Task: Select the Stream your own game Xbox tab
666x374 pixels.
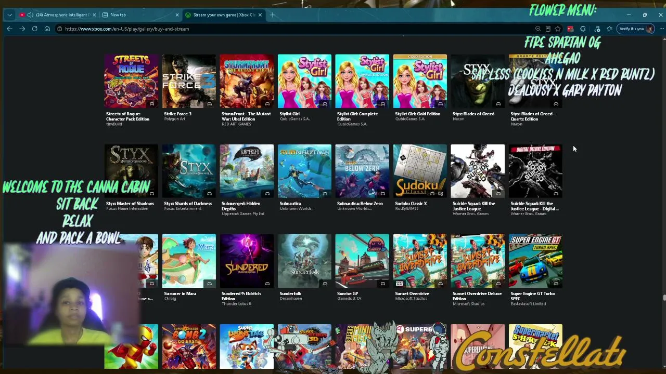Action: click(x=223, y=15)
